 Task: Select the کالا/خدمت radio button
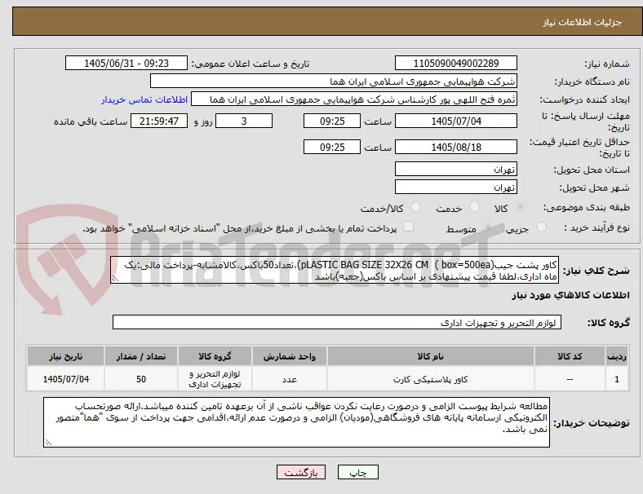(416, 207)
